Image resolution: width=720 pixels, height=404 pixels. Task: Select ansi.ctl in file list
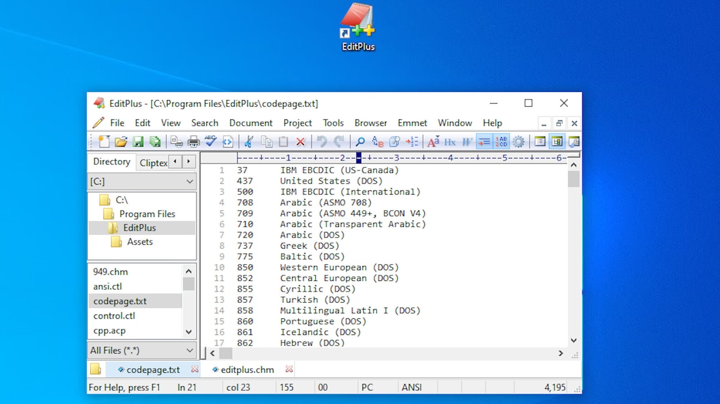tap(108, 287)
